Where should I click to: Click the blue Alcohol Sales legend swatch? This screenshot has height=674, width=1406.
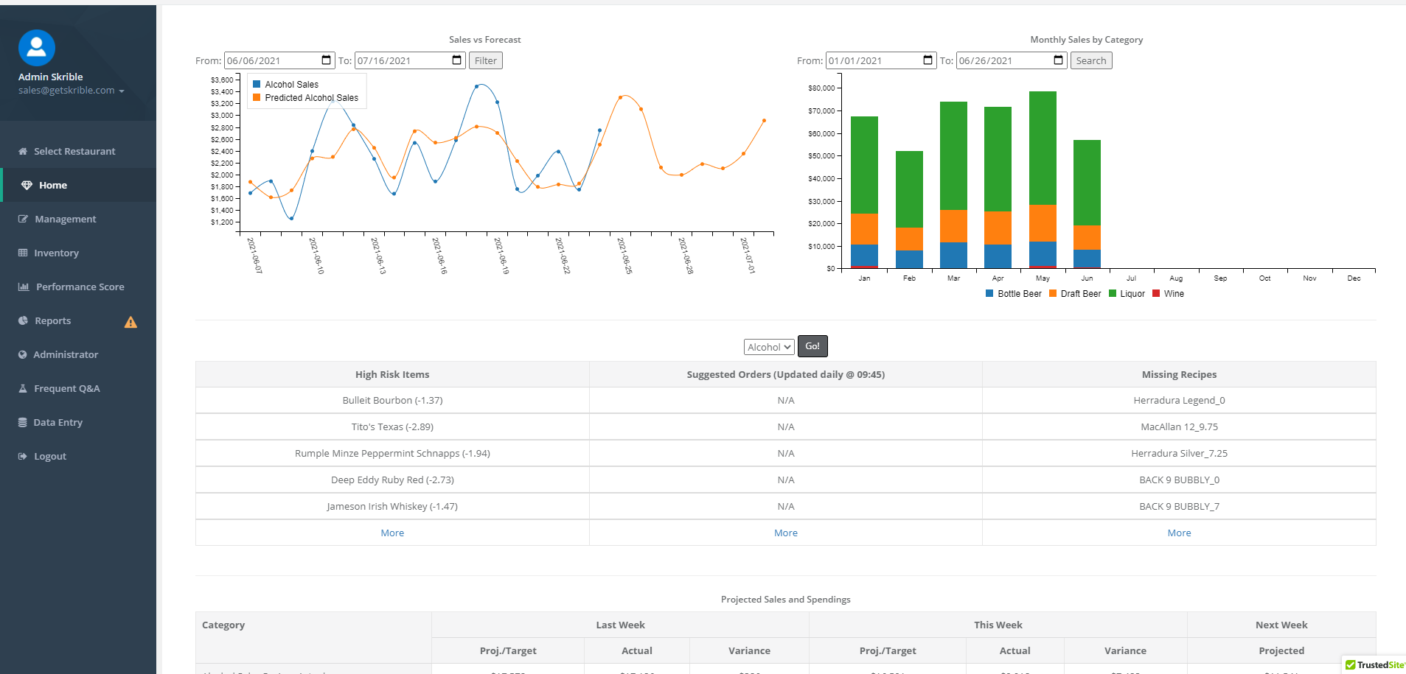tap(257, 84)
